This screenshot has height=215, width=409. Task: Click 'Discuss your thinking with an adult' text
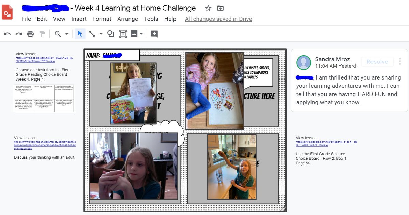point(44,157)
